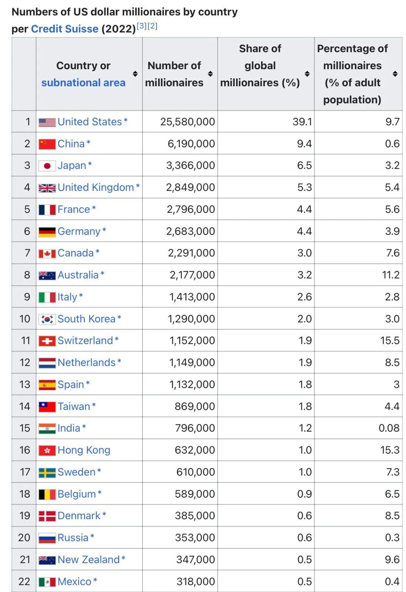Click the Mexico flag icon

click(47, 582)
